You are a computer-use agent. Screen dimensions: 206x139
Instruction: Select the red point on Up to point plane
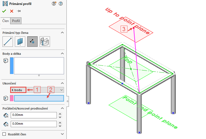(133, 28)
